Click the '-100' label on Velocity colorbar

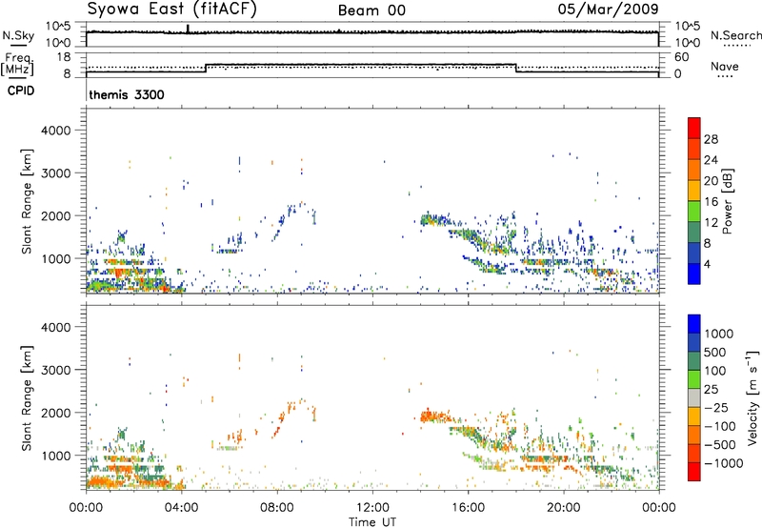pyautogui.click(x=719, y=426)
